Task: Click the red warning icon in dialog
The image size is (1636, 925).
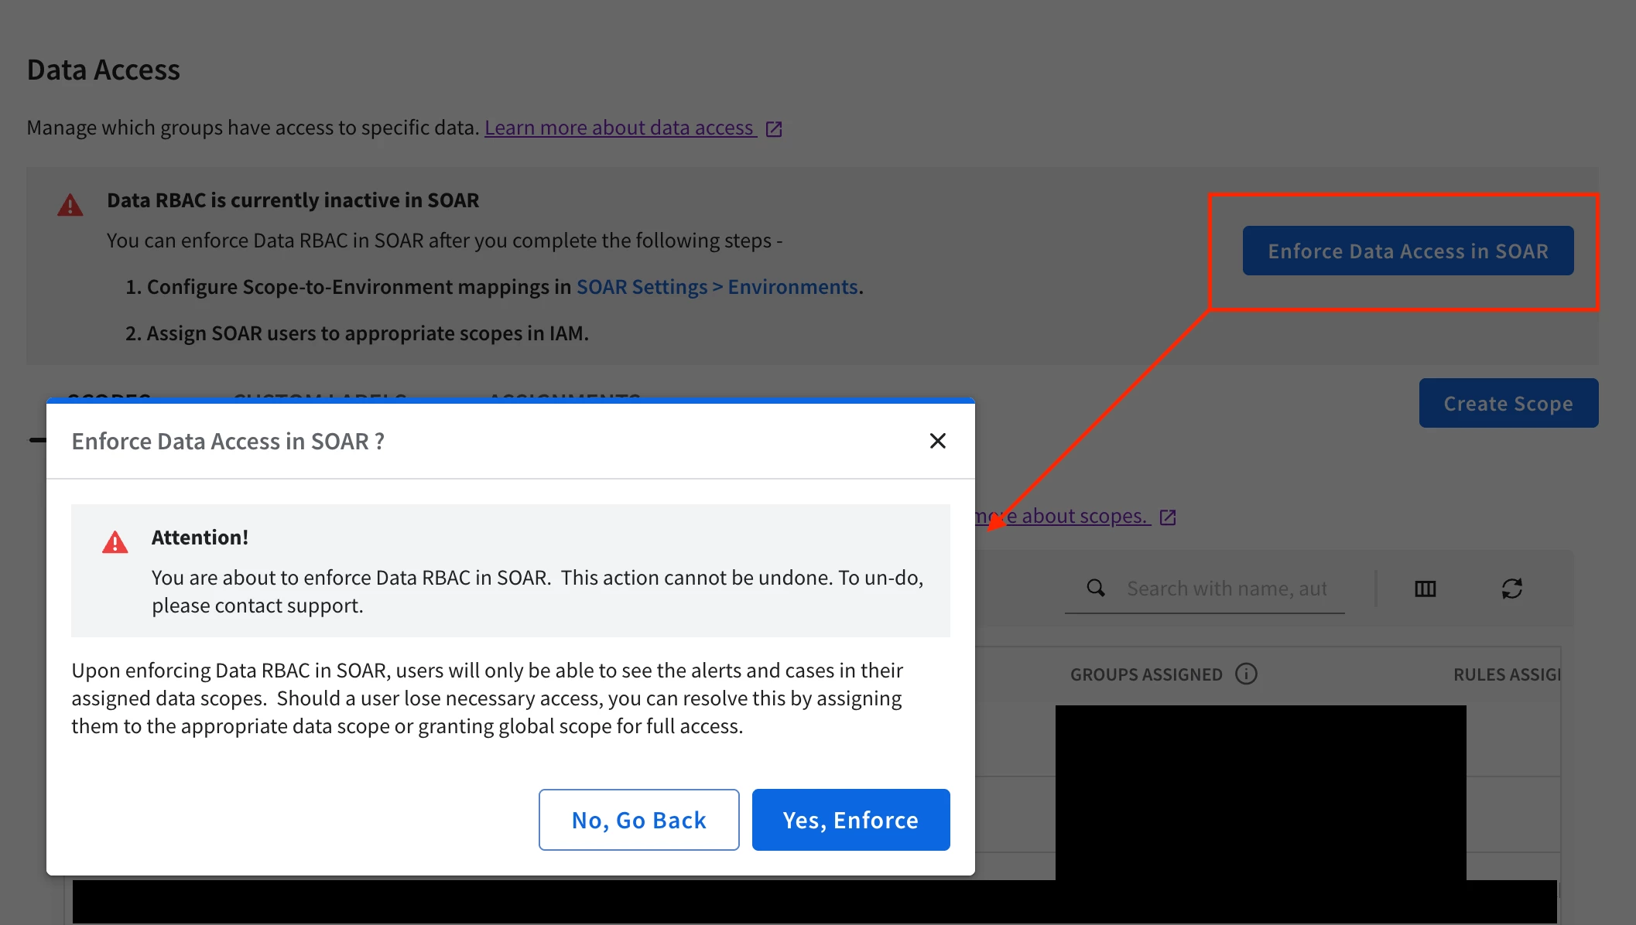Action: pyautogui.click(x=115, y=542)
